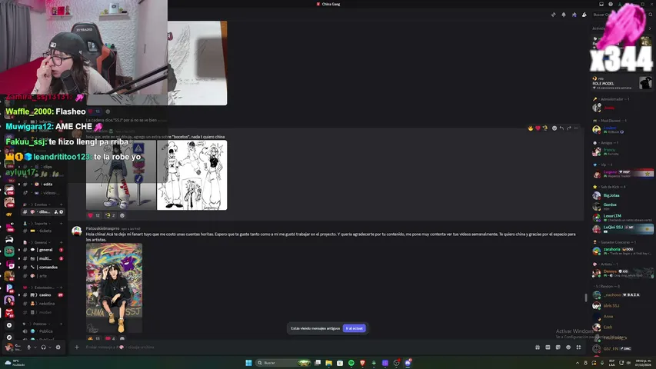656x369 pixels.
Task: Open headphones output options dropdown arrow
Action: click(x=50, y=347)
